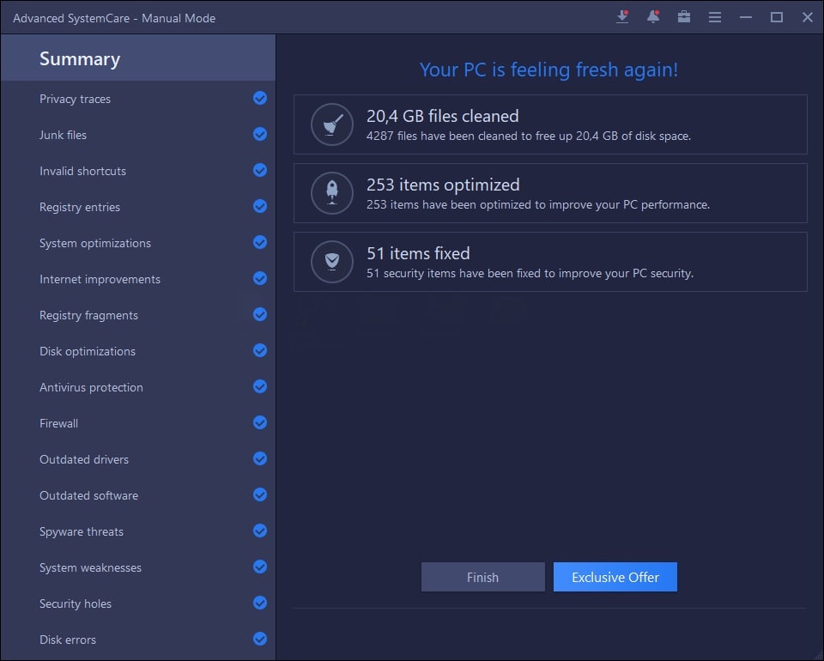Click the Security holes check mark
The width and height of the screenshot is (824, 661).
coord(259,603)
